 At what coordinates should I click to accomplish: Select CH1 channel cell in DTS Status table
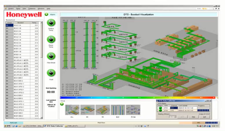tap(174, 108)
